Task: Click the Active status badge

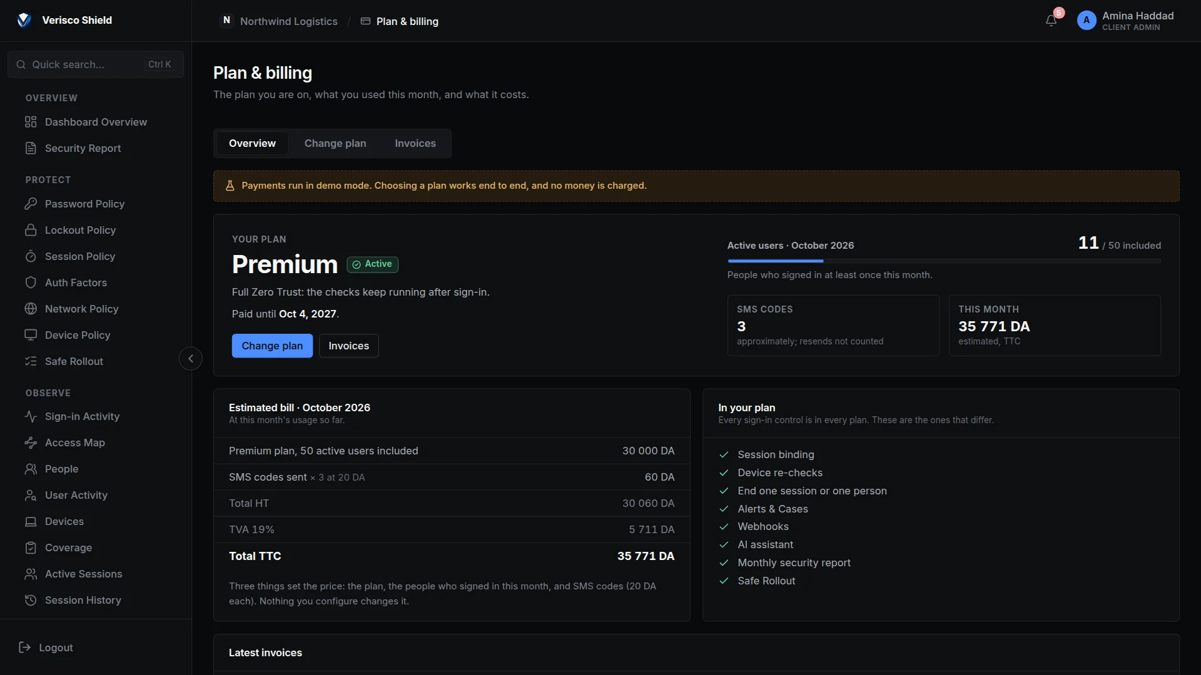Action: [x=373, y=264]
